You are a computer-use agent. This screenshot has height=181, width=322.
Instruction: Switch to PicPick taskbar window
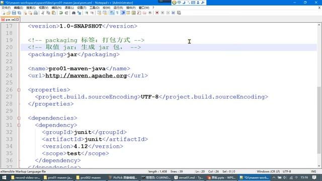click(123, 177)
